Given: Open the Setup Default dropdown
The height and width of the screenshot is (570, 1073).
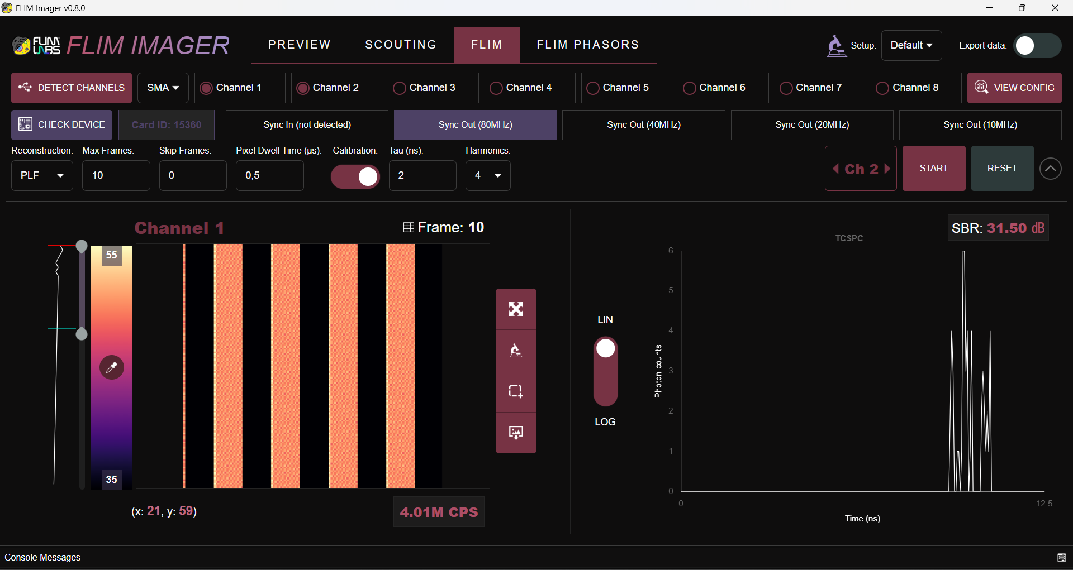Looking at the screenshot, I should point(911,45).
